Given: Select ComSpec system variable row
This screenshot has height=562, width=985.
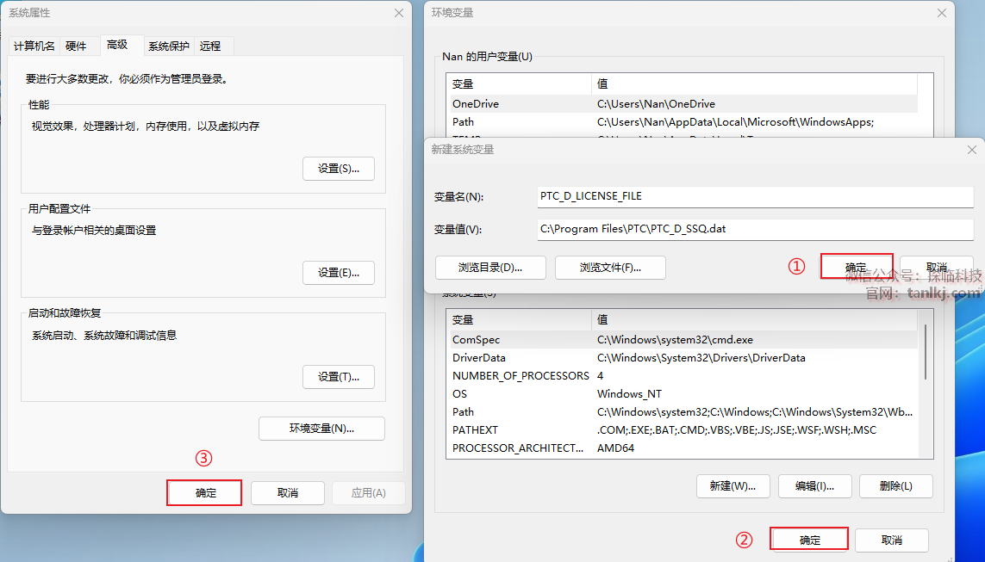Looking at the screenshot, I should (x=684, y=340).
